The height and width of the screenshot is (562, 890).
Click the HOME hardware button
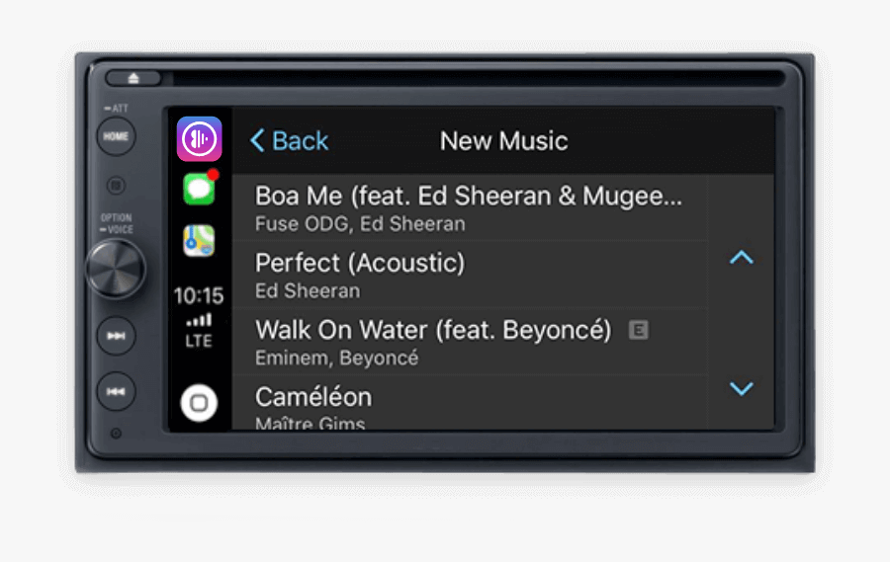click(116, 136)
